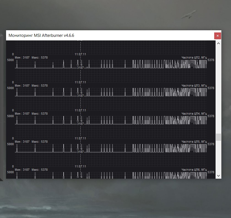Click the window title 'Мониторинг MSI Afterburner v4.6.6'
Image resolution: width=231 pixels, height=218 pixels.
coord(41,35)
